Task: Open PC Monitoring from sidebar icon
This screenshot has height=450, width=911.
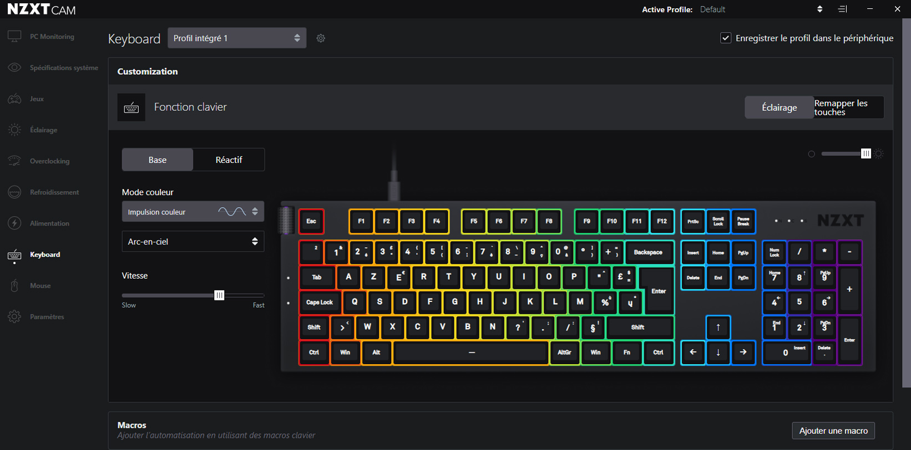Action: point(14,37)
